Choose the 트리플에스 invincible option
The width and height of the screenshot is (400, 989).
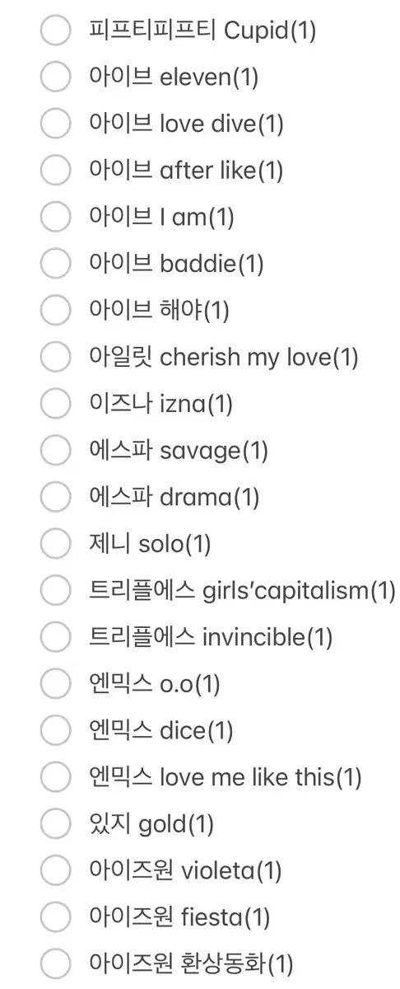(x=56, y=637)
